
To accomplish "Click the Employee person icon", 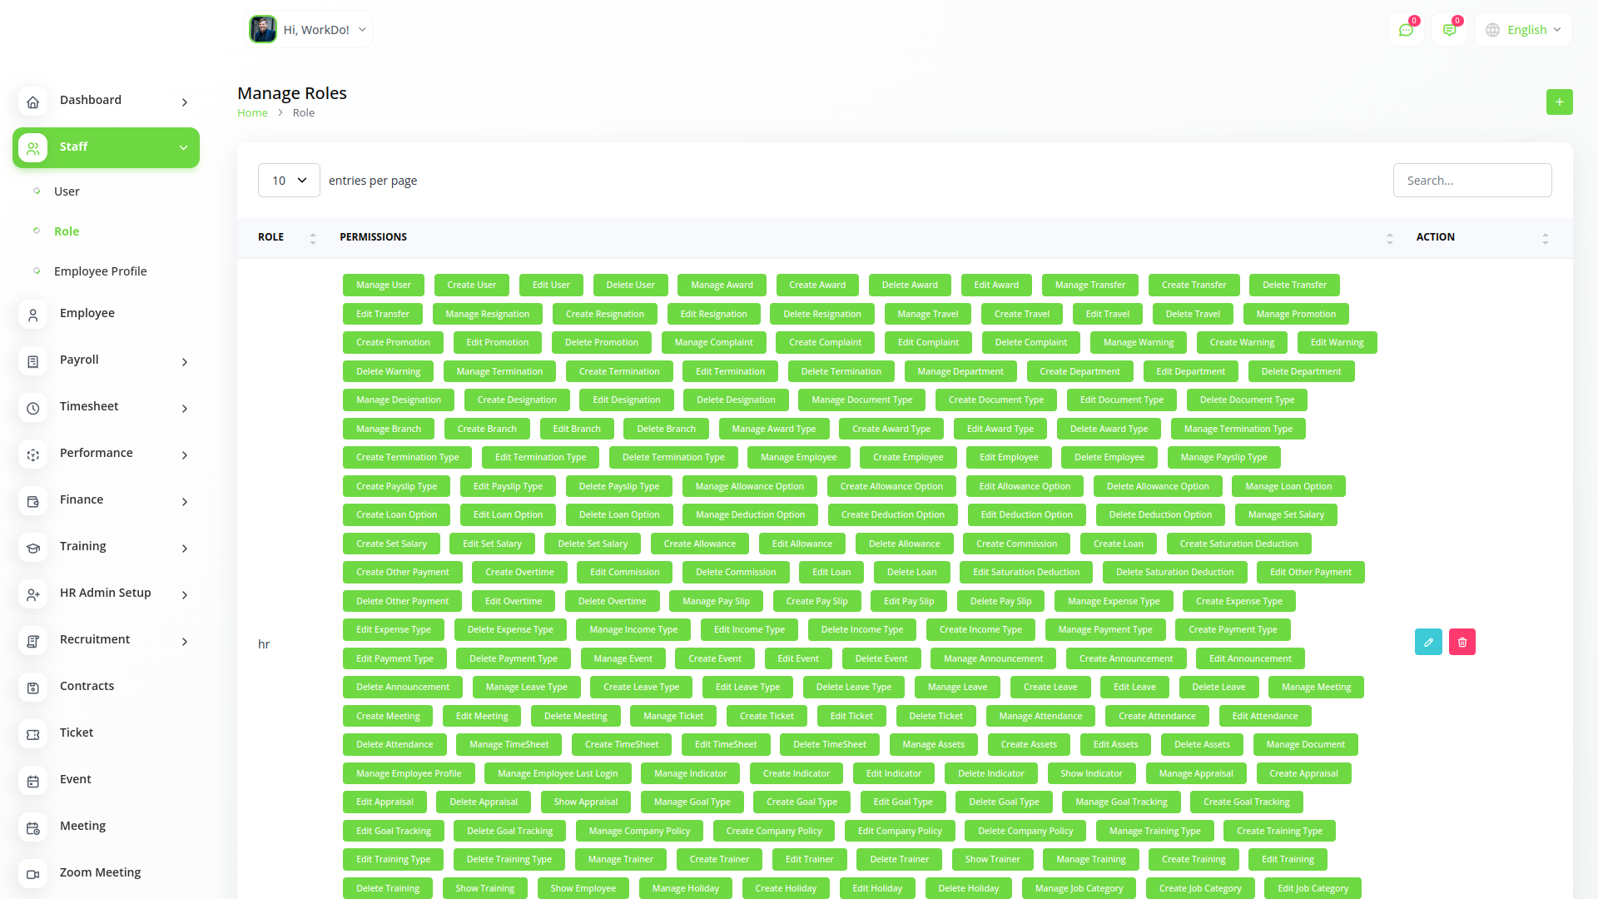I will pyautogui.click(x=32, y=315).
